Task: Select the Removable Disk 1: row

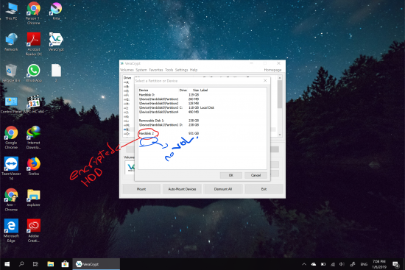Action: 202,121
